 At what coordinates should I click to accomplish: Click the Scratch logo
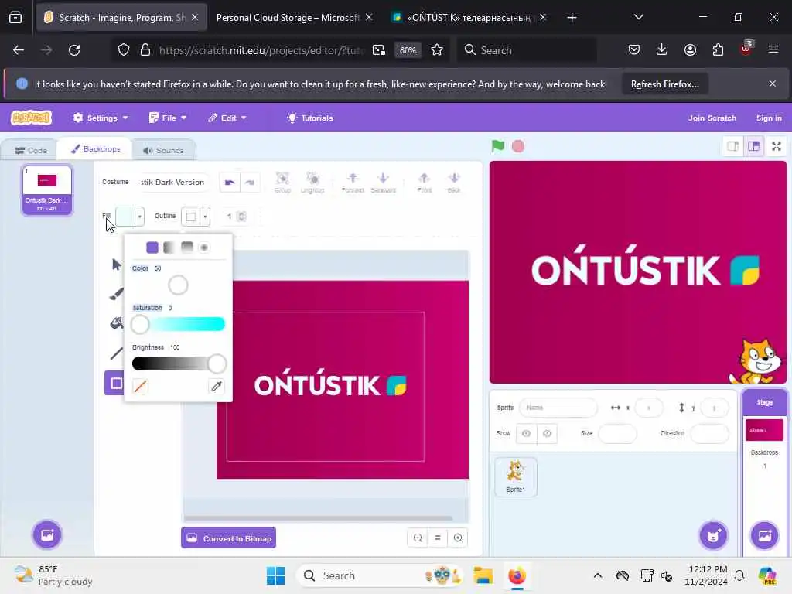[31, 118]
